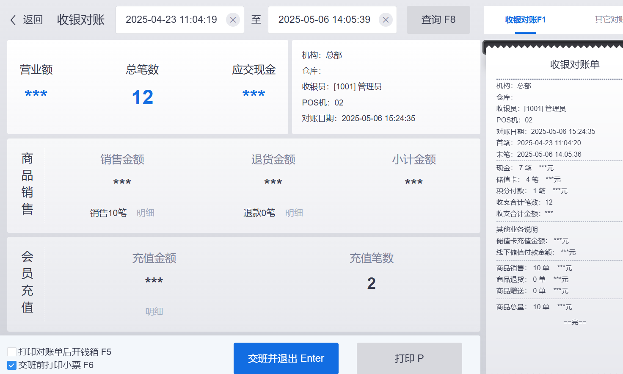
Task: Uncheck 交班前打印小票 F6 checkbox
Action: pyautogui.click(x=12, y=365)
